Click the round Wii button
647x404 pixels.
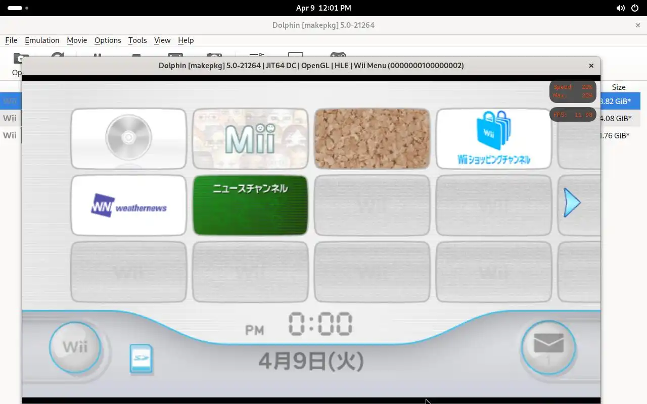[75, 347]
